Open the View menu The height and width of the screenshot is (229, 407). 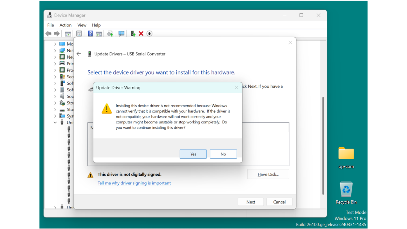(x=82, y=25)
